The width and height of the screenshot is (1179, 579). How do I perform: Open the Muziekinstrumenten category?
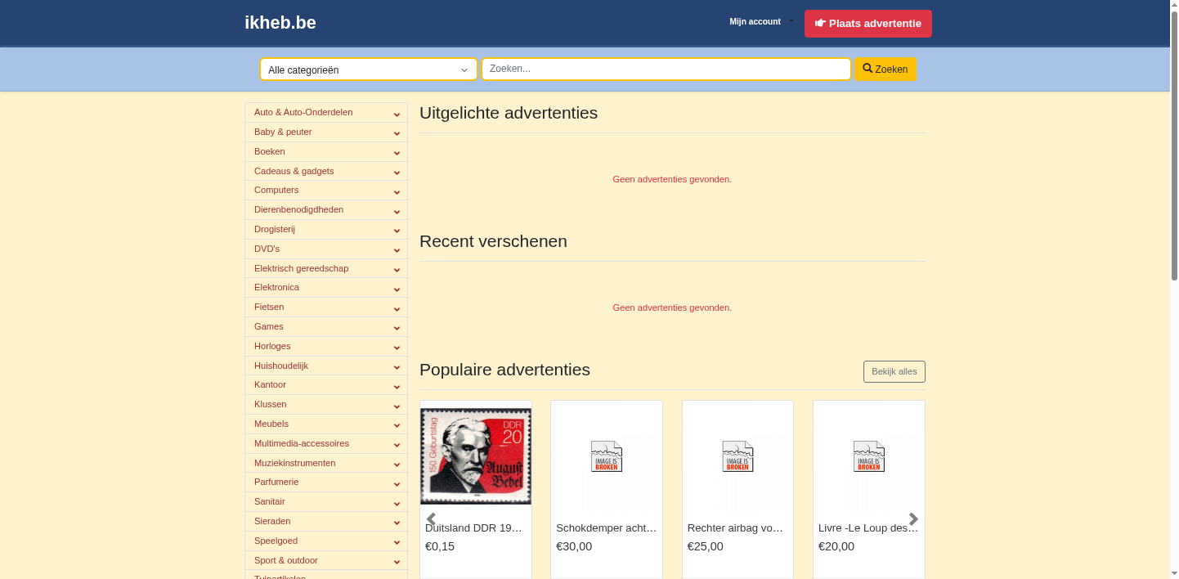(x=294, y=463)
